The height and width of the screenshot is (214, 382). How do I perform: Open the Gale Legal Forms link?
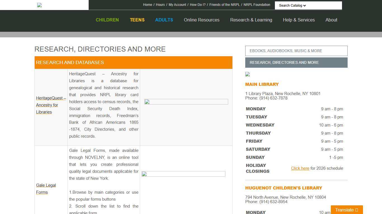click(46, 189)
